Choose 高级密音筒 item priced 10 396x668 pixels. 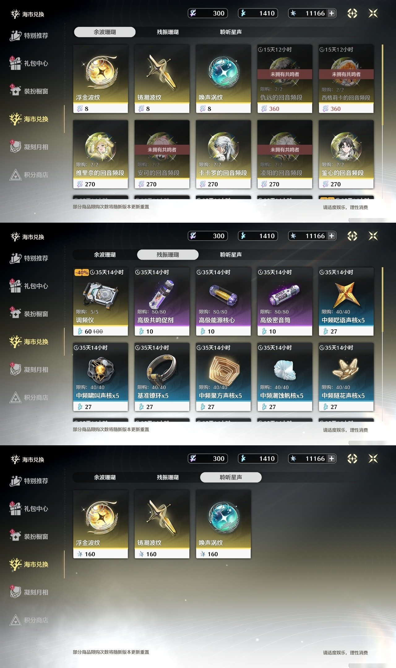click(x=285, y=302)
